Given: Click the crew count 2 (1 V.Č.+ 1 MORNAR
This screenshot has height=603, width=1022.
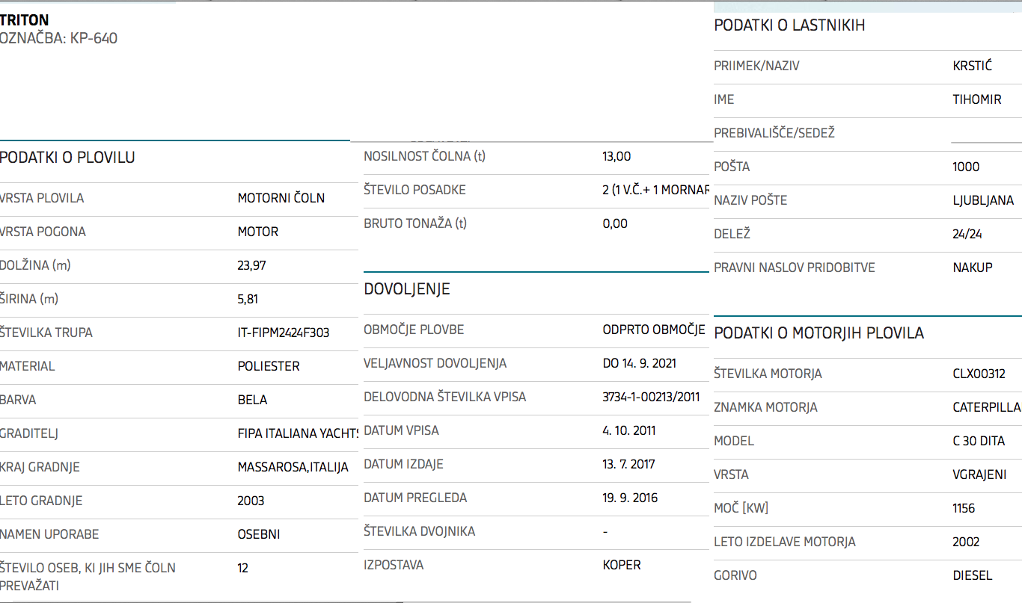Looking at the screenshot, I should [656, 190].
